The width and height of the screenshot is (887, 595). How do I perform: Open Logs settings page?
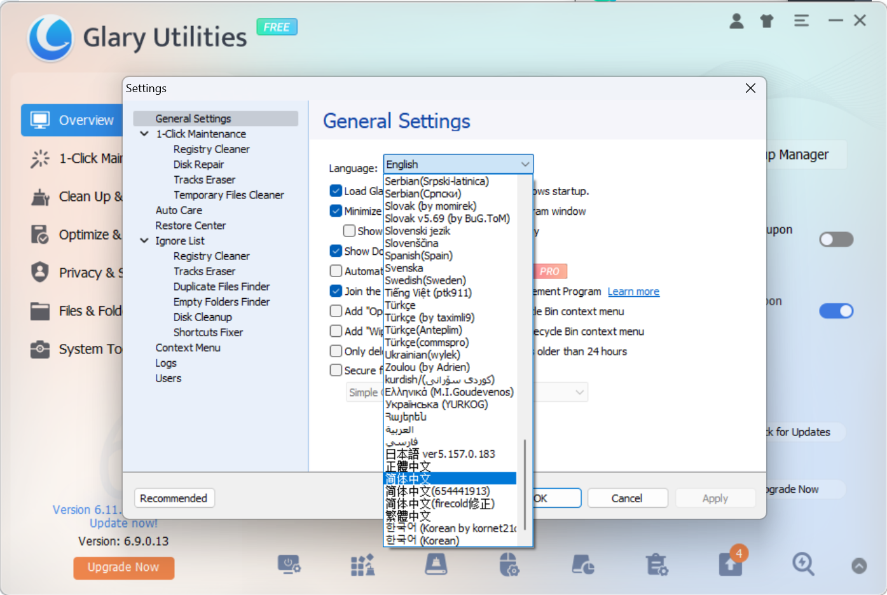click(166, 363)
